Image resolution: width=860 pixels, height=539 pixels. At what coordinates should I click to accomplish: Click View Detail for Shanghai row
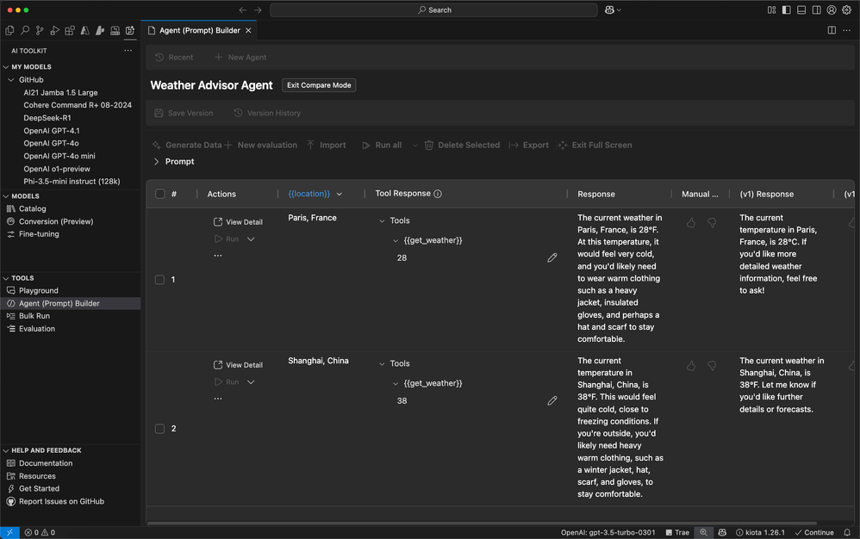[238, 365]
